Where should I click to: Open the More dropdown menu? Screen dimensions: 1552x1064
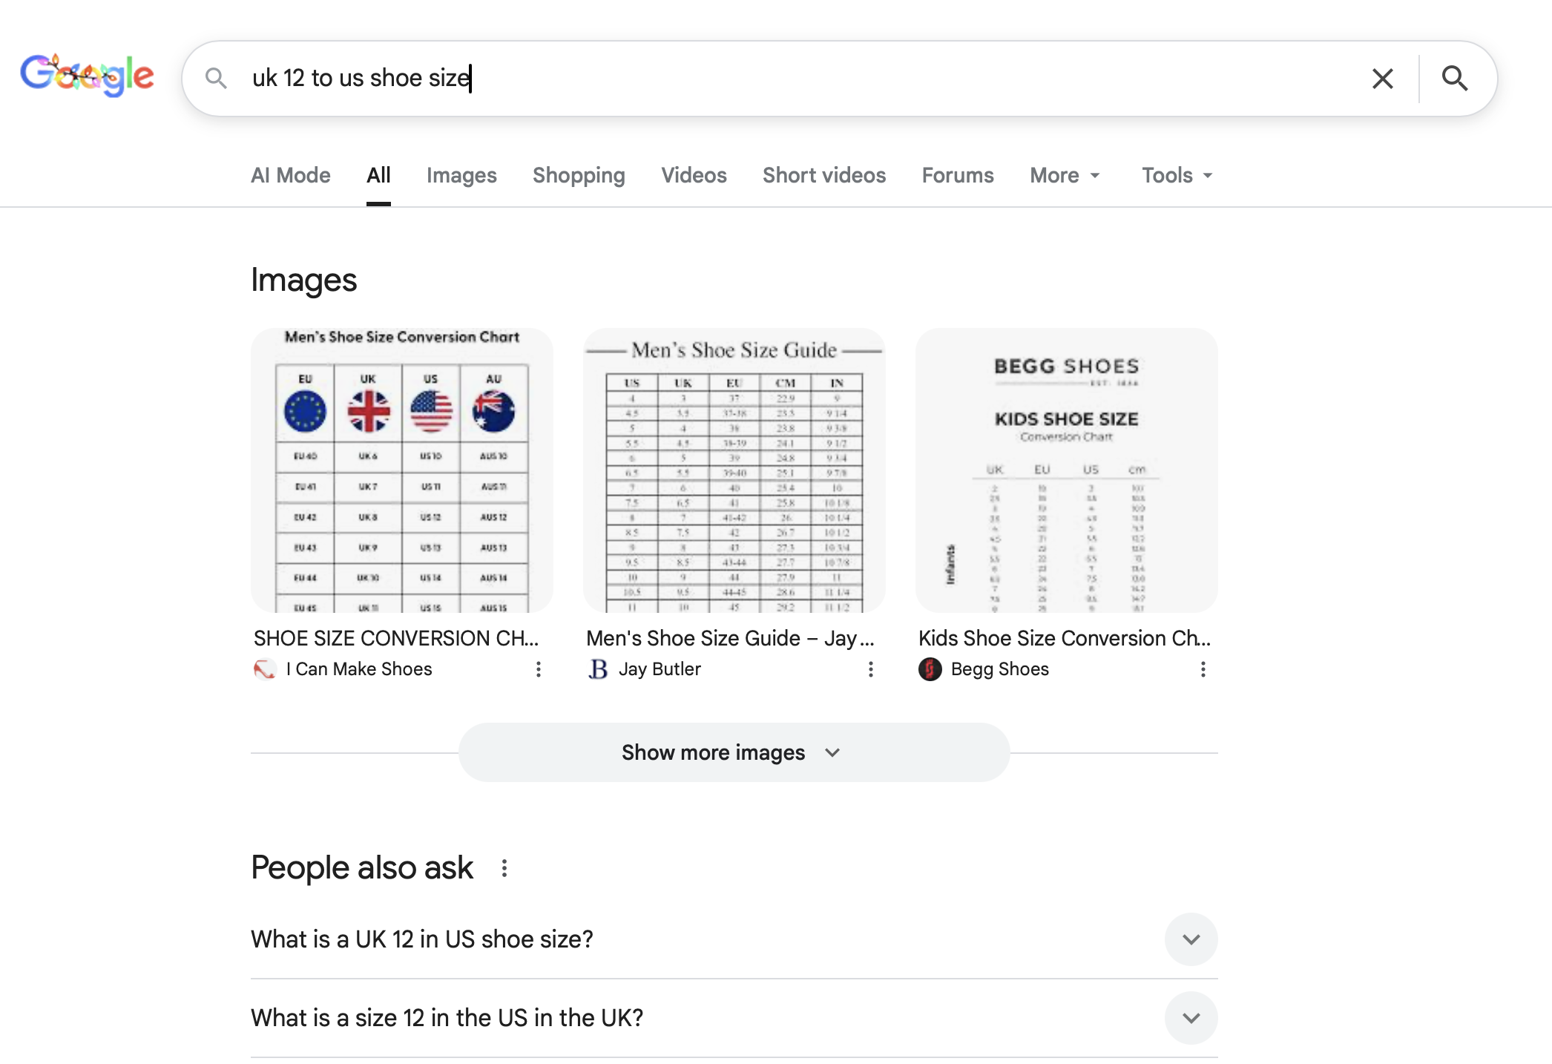tap(1064, 176)
